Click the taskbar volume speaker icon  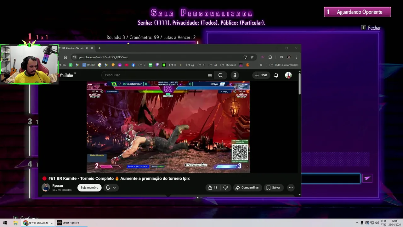tap(377, 223)
